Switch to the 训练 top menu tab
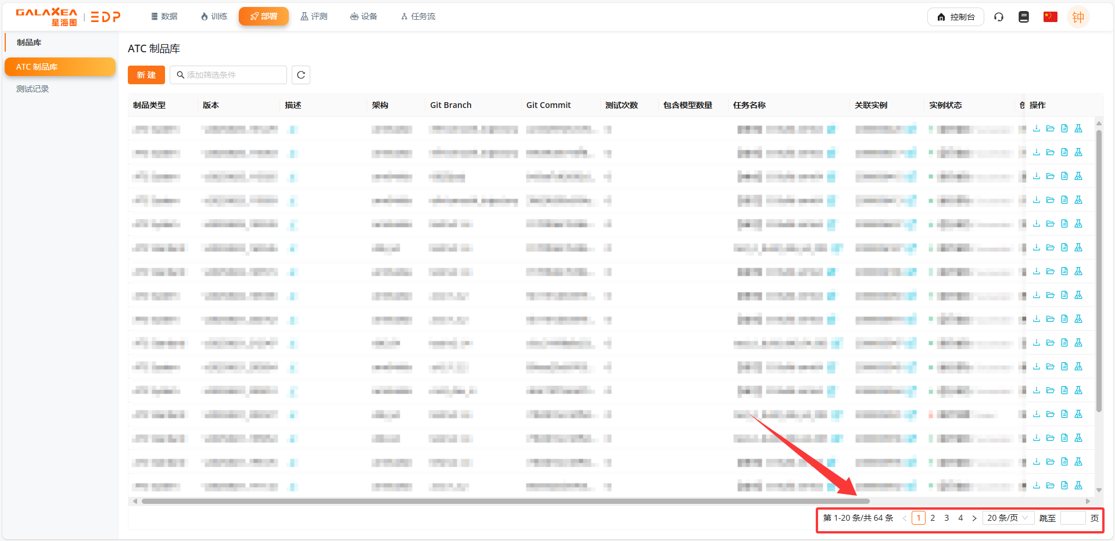This screenshot has width=1115, height=541. pos(214,16)
